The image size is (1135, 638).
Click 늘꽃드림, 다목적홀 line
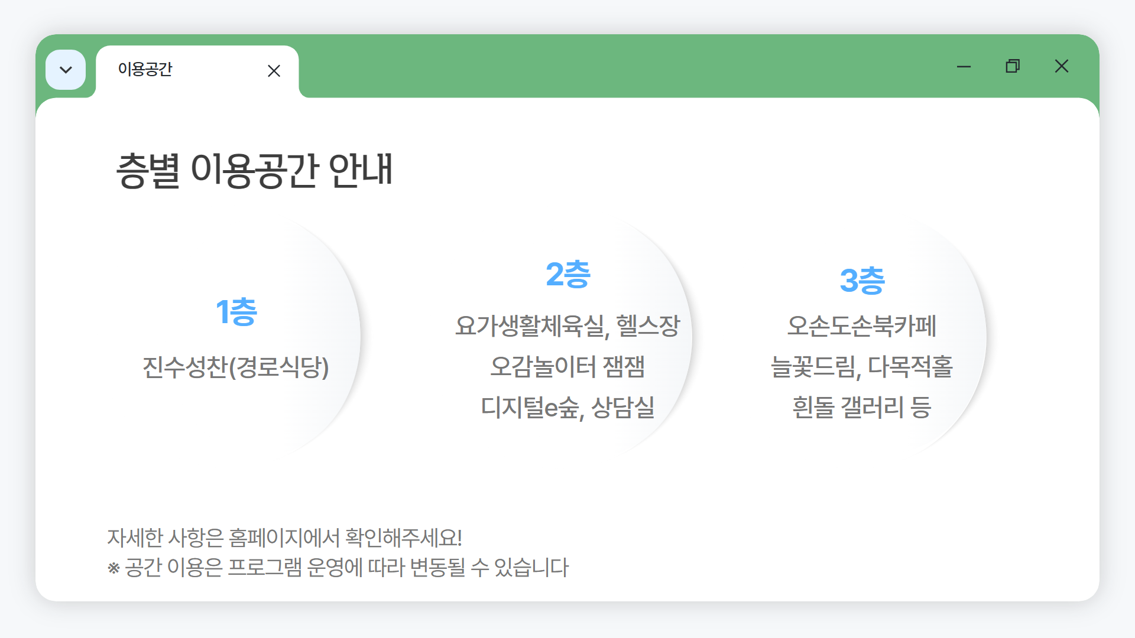862,366
